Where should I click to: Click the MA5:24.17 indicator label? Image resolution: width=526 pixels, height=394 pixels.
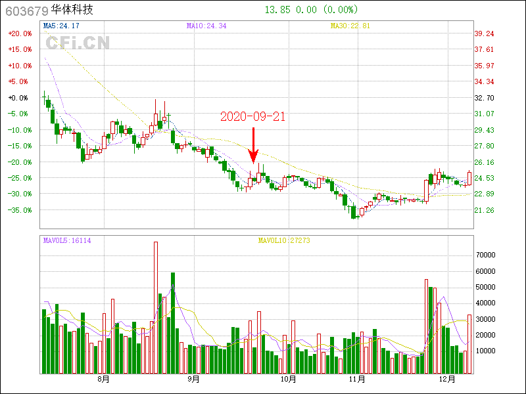tap(61, 26)
